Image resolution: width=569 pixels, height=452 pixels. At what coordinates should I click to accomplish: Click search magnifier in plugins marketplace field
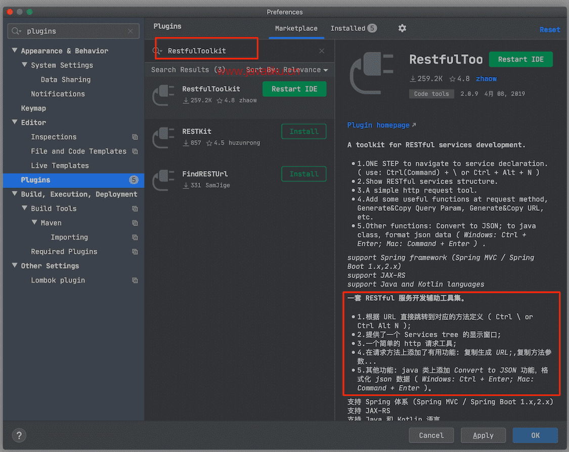pos(157,51)
